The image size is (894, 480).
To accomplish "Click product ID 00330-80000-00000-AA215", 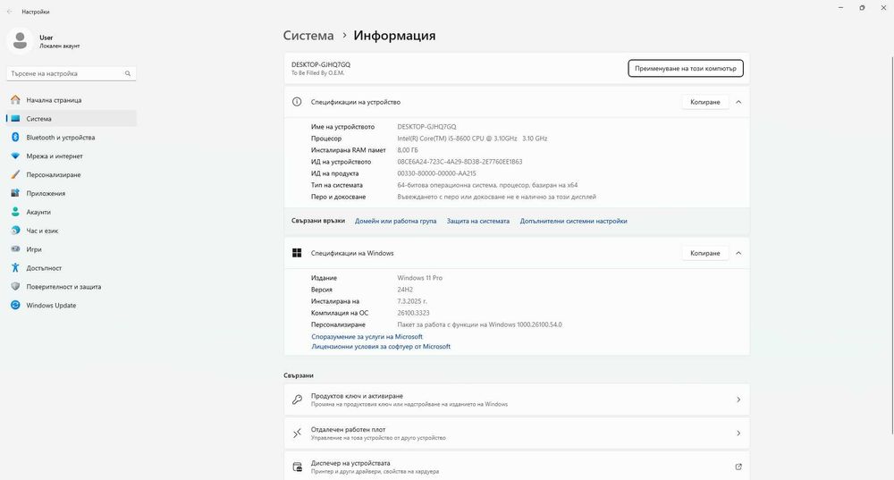I will pos(436,173).
